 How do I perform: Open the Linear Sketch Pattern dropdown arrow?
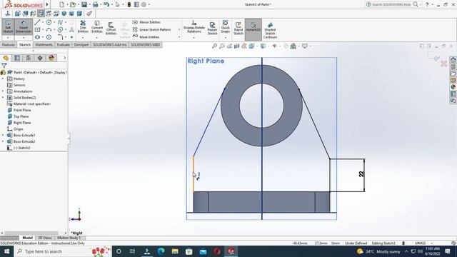pos(179,30)
